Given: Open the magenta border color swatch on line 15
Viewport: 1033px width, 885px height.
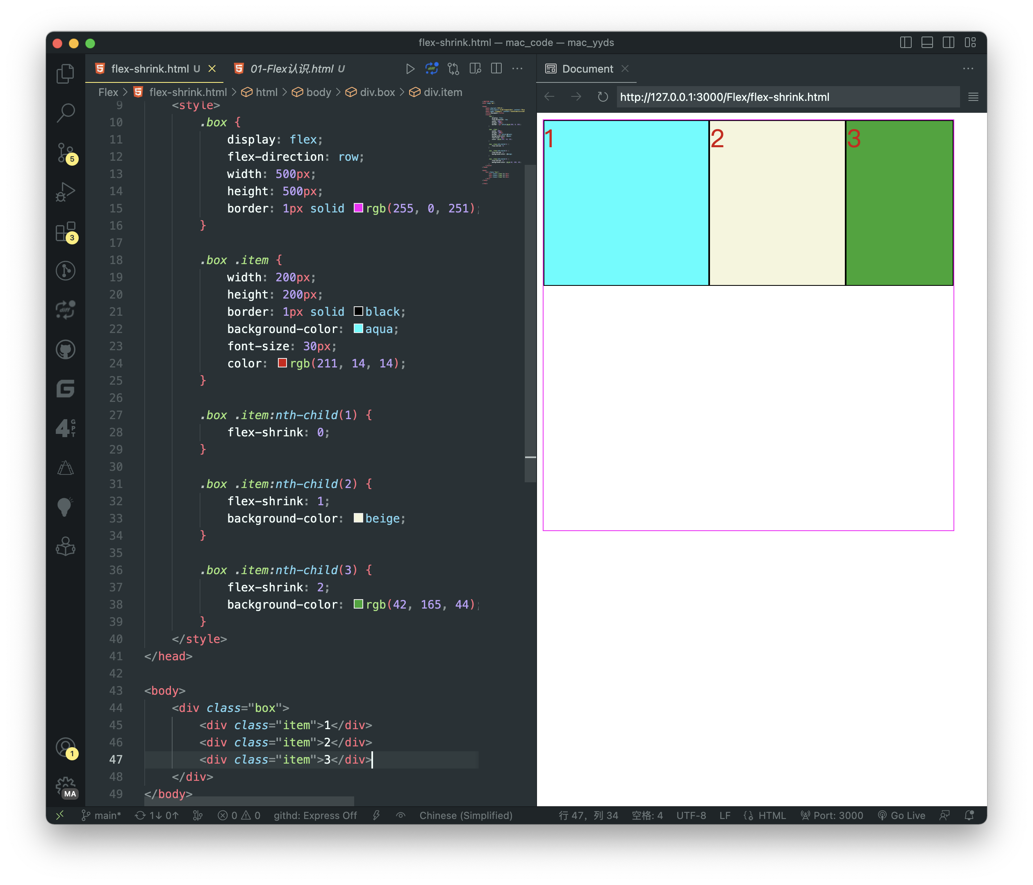Looking at the screenshot, I should [x=358, y=208].
